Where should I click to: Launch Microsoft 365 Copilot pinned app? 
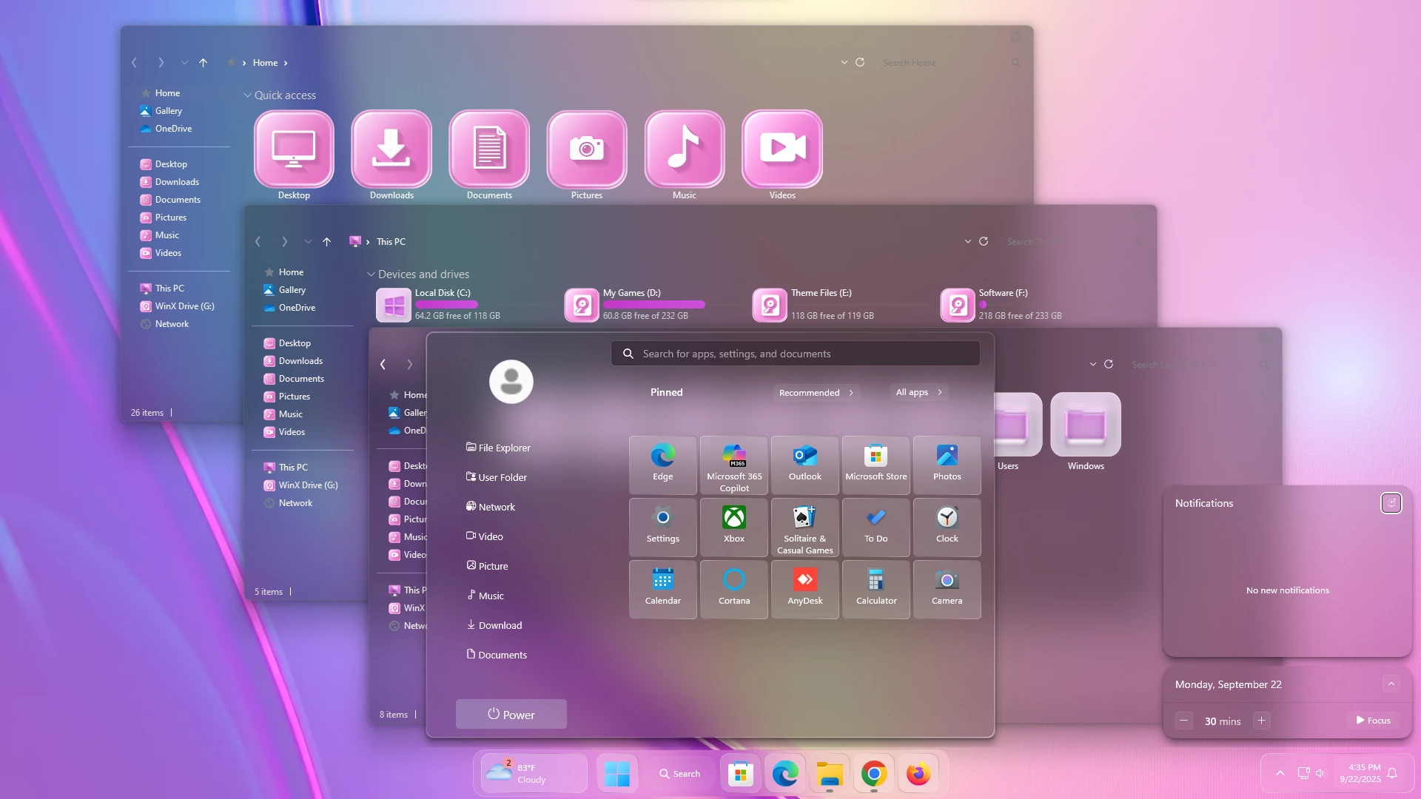pyautogui.click(x=734, y=465)
